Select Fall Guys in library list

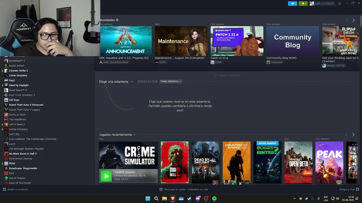pos(14,100)
